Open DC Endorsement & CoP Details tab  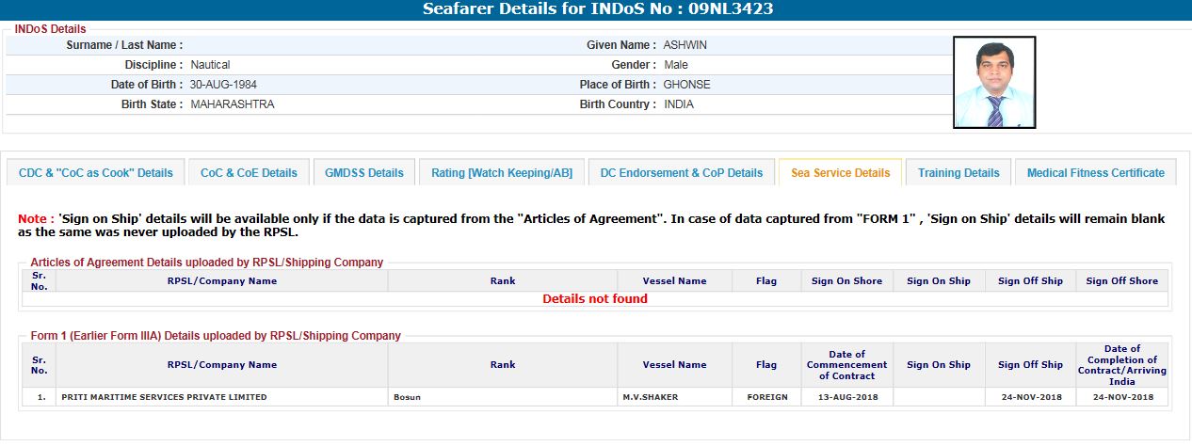point(681,173)
